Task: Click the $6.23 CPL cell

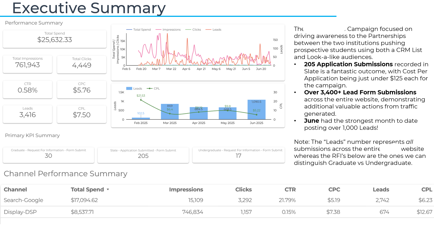Action: coord(425,200)
